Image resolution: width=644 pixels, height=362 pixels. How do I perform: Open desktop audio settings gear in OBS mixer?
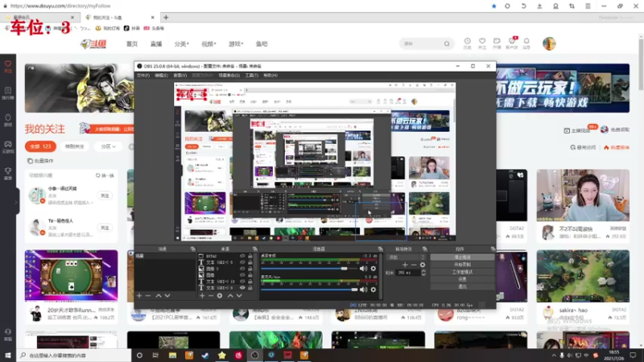point(374,269)
